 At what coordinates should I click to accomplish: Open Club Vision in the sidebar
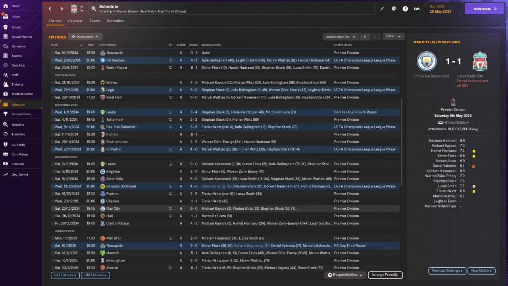click(x=19, y=155)
